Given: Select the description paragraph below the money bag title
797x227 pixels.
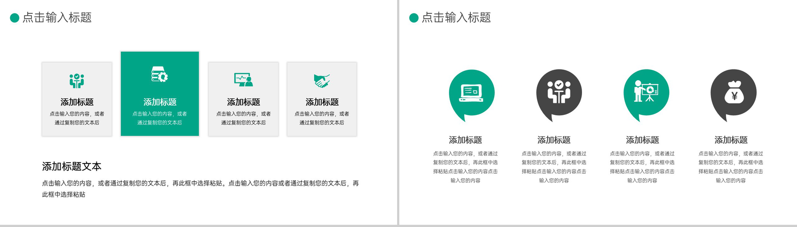Looking at the screenshot, I should point(731,167).
